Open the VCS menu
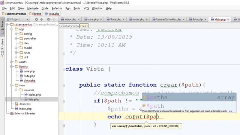240x135 pixels. pos(86,8)
